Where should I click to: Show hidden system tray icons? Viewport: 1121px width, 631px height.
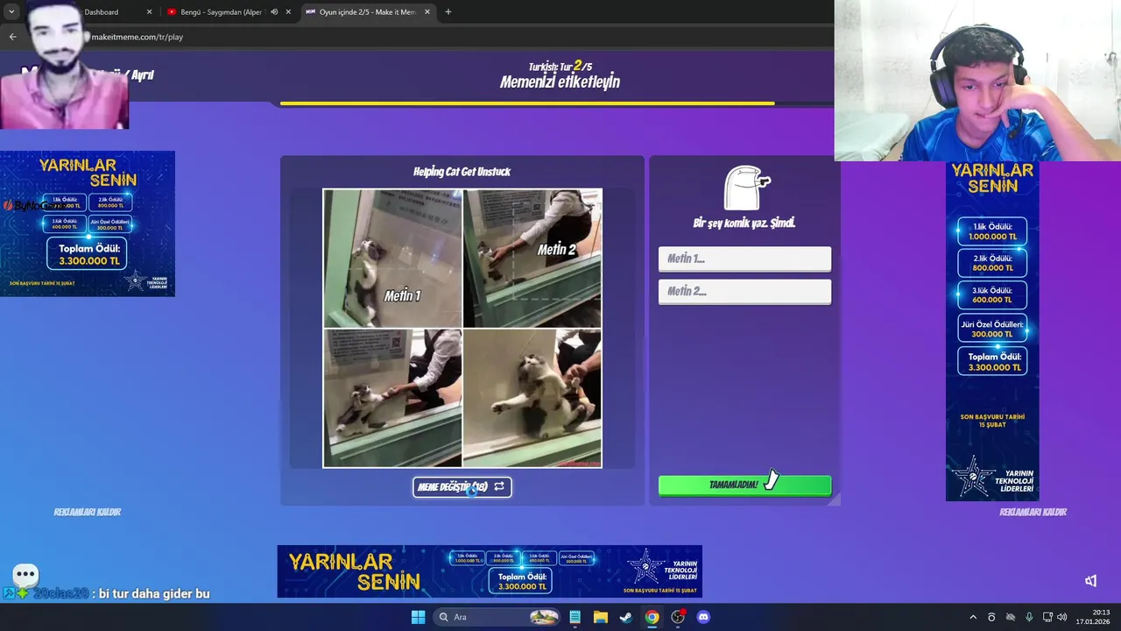click(x=972, y=617)
